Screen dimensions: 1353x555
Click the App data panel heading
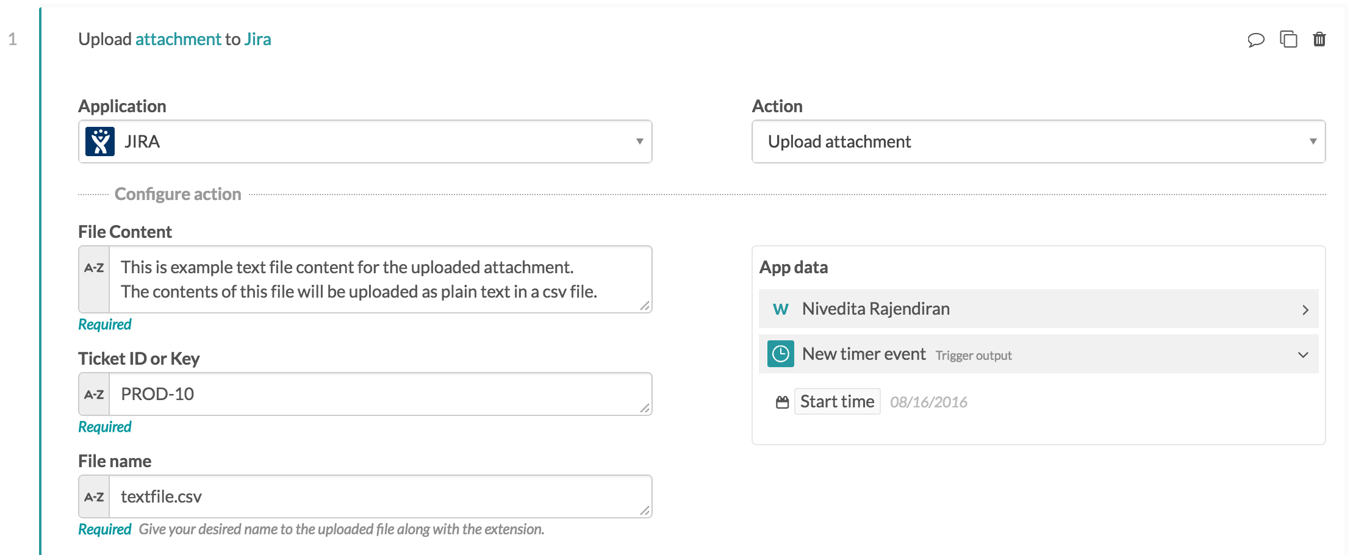(793, 267)
